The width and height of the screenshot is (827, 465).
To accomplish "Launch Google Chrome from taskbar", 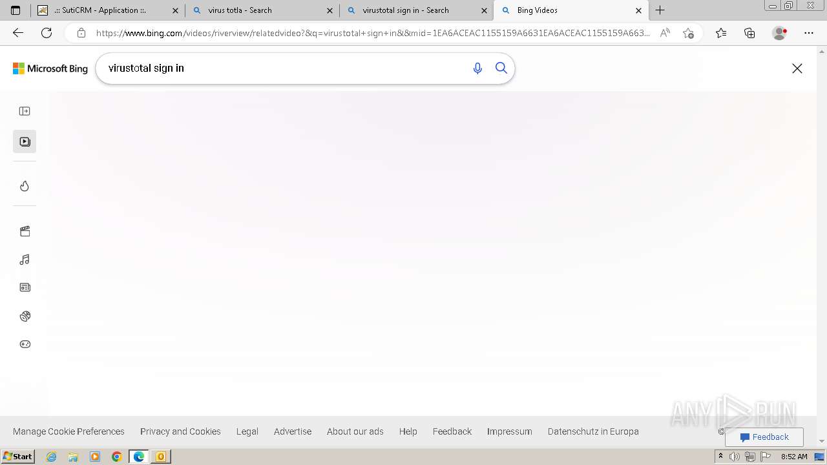I will click(x=117, y=457).
